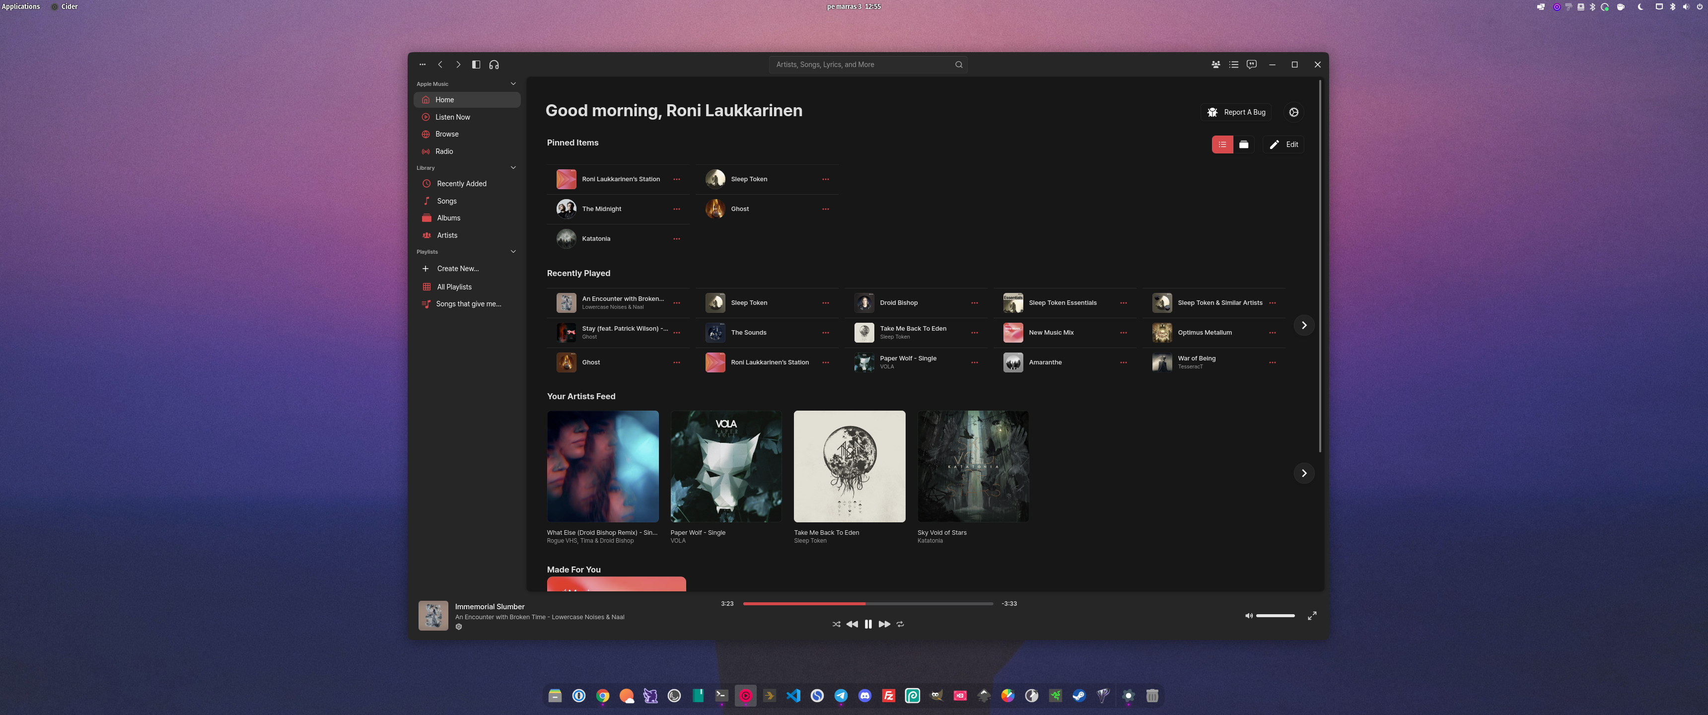Pause the current song
1708x715 pixels.
[x=868, y=624]
